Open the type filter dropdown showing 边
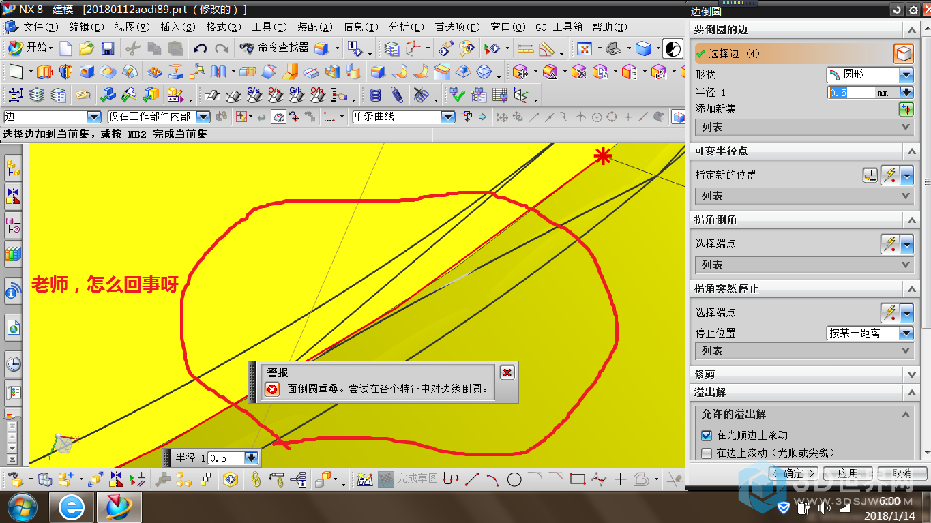This screenshot has height=523, width=931. click(52, 117)
